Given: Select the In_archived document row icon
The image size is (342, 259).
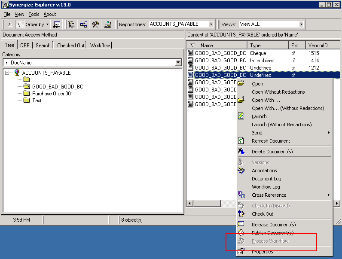Looking at the screenshot, I should 190,61.
